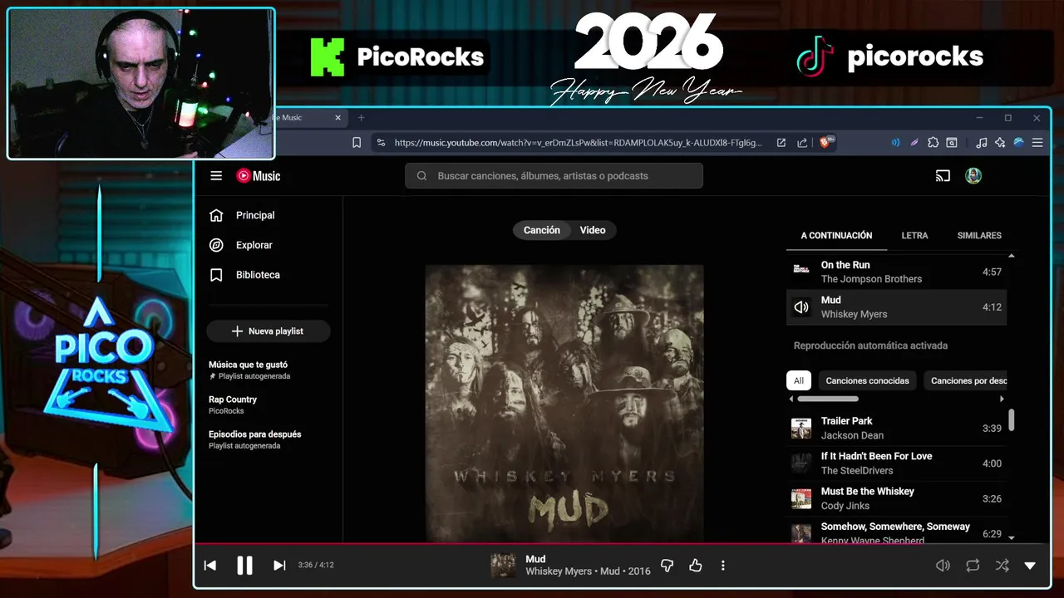
Task: Select the LETRA tab
Action: point(914,236)
